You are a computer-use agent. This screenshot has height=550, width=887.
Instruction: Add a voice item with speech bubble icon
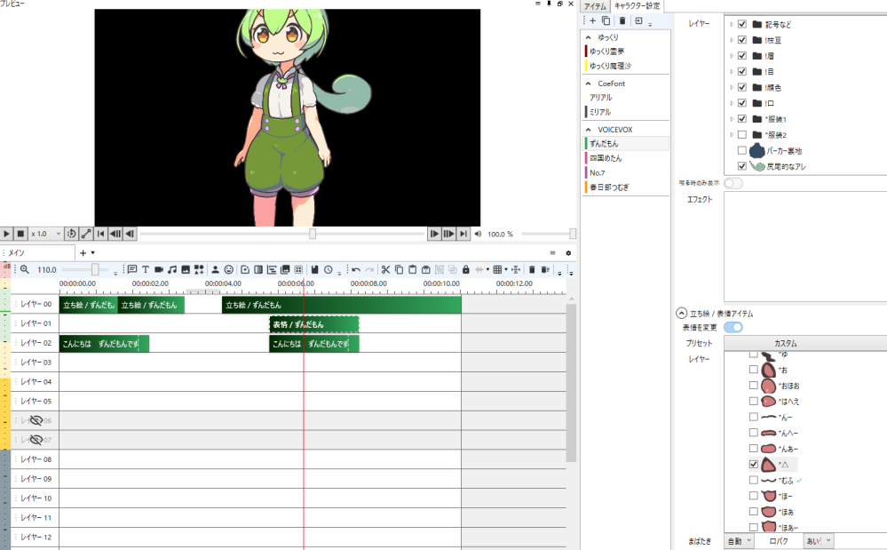pos(131,270)
